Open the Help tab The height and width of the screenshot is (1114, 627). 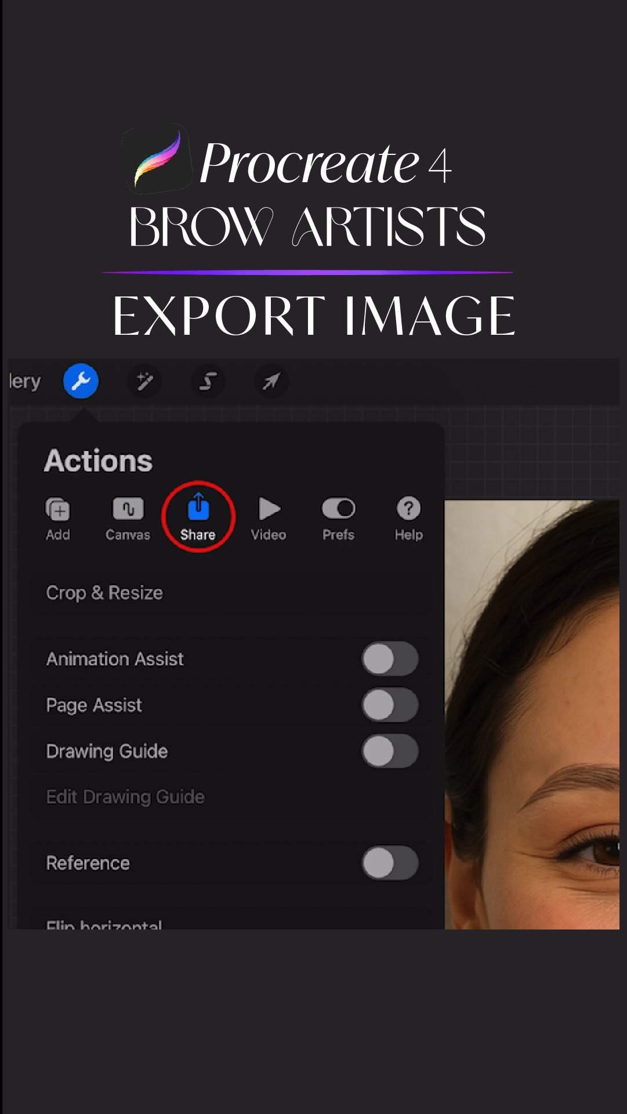(409, 519)
